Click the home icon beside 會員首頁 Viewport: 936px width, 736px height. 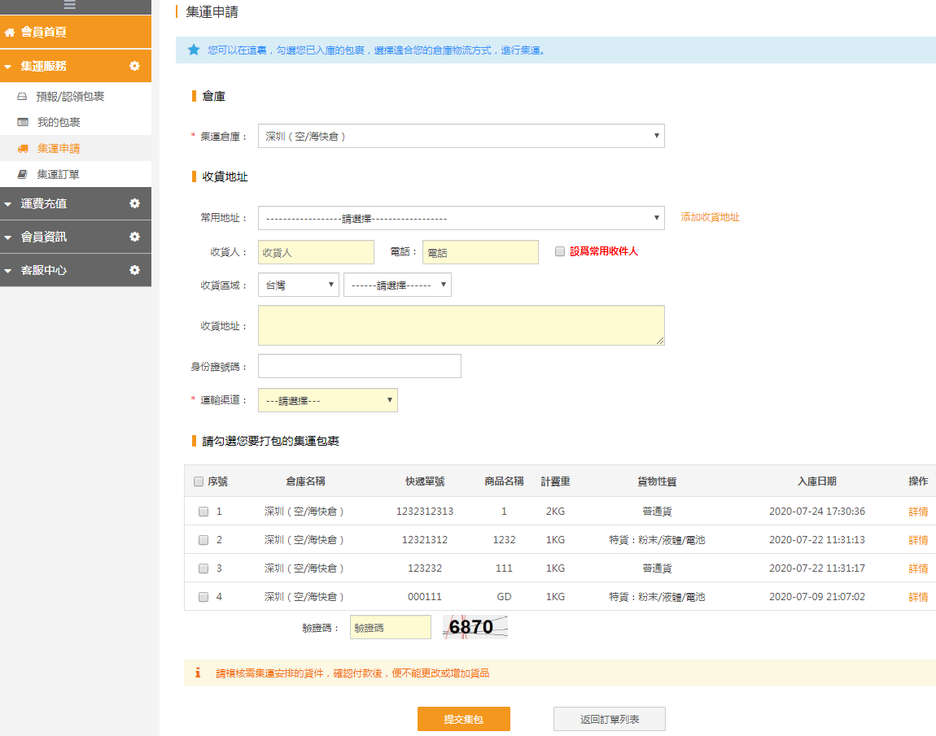[10, 33]
